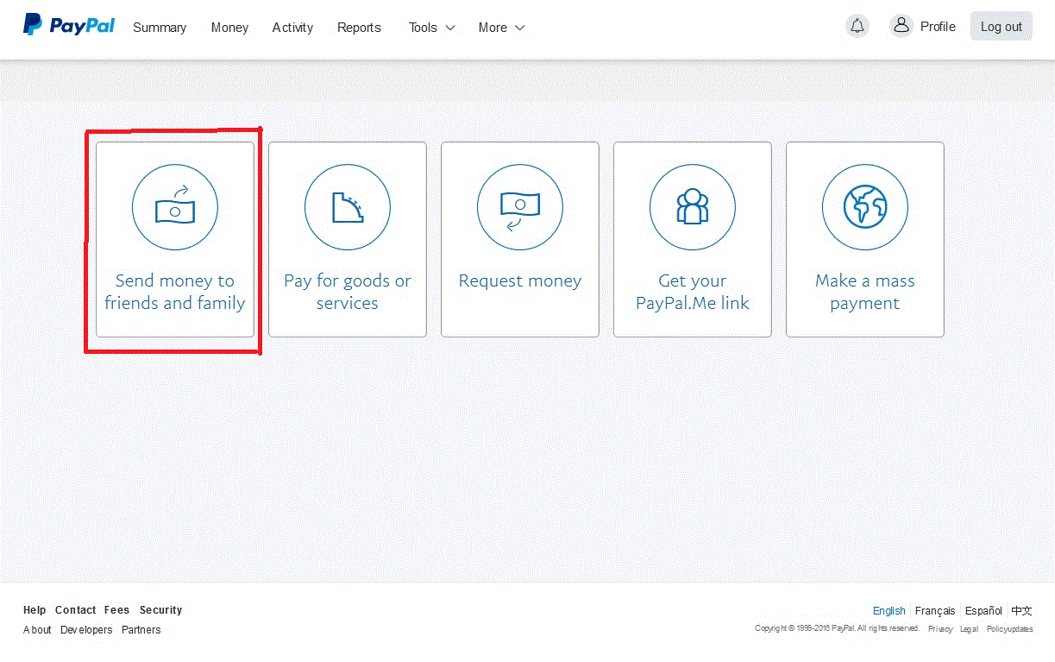Viewport: 1055px width, 662px height.
Task: Select the Request money label
Action: [520, 281]
